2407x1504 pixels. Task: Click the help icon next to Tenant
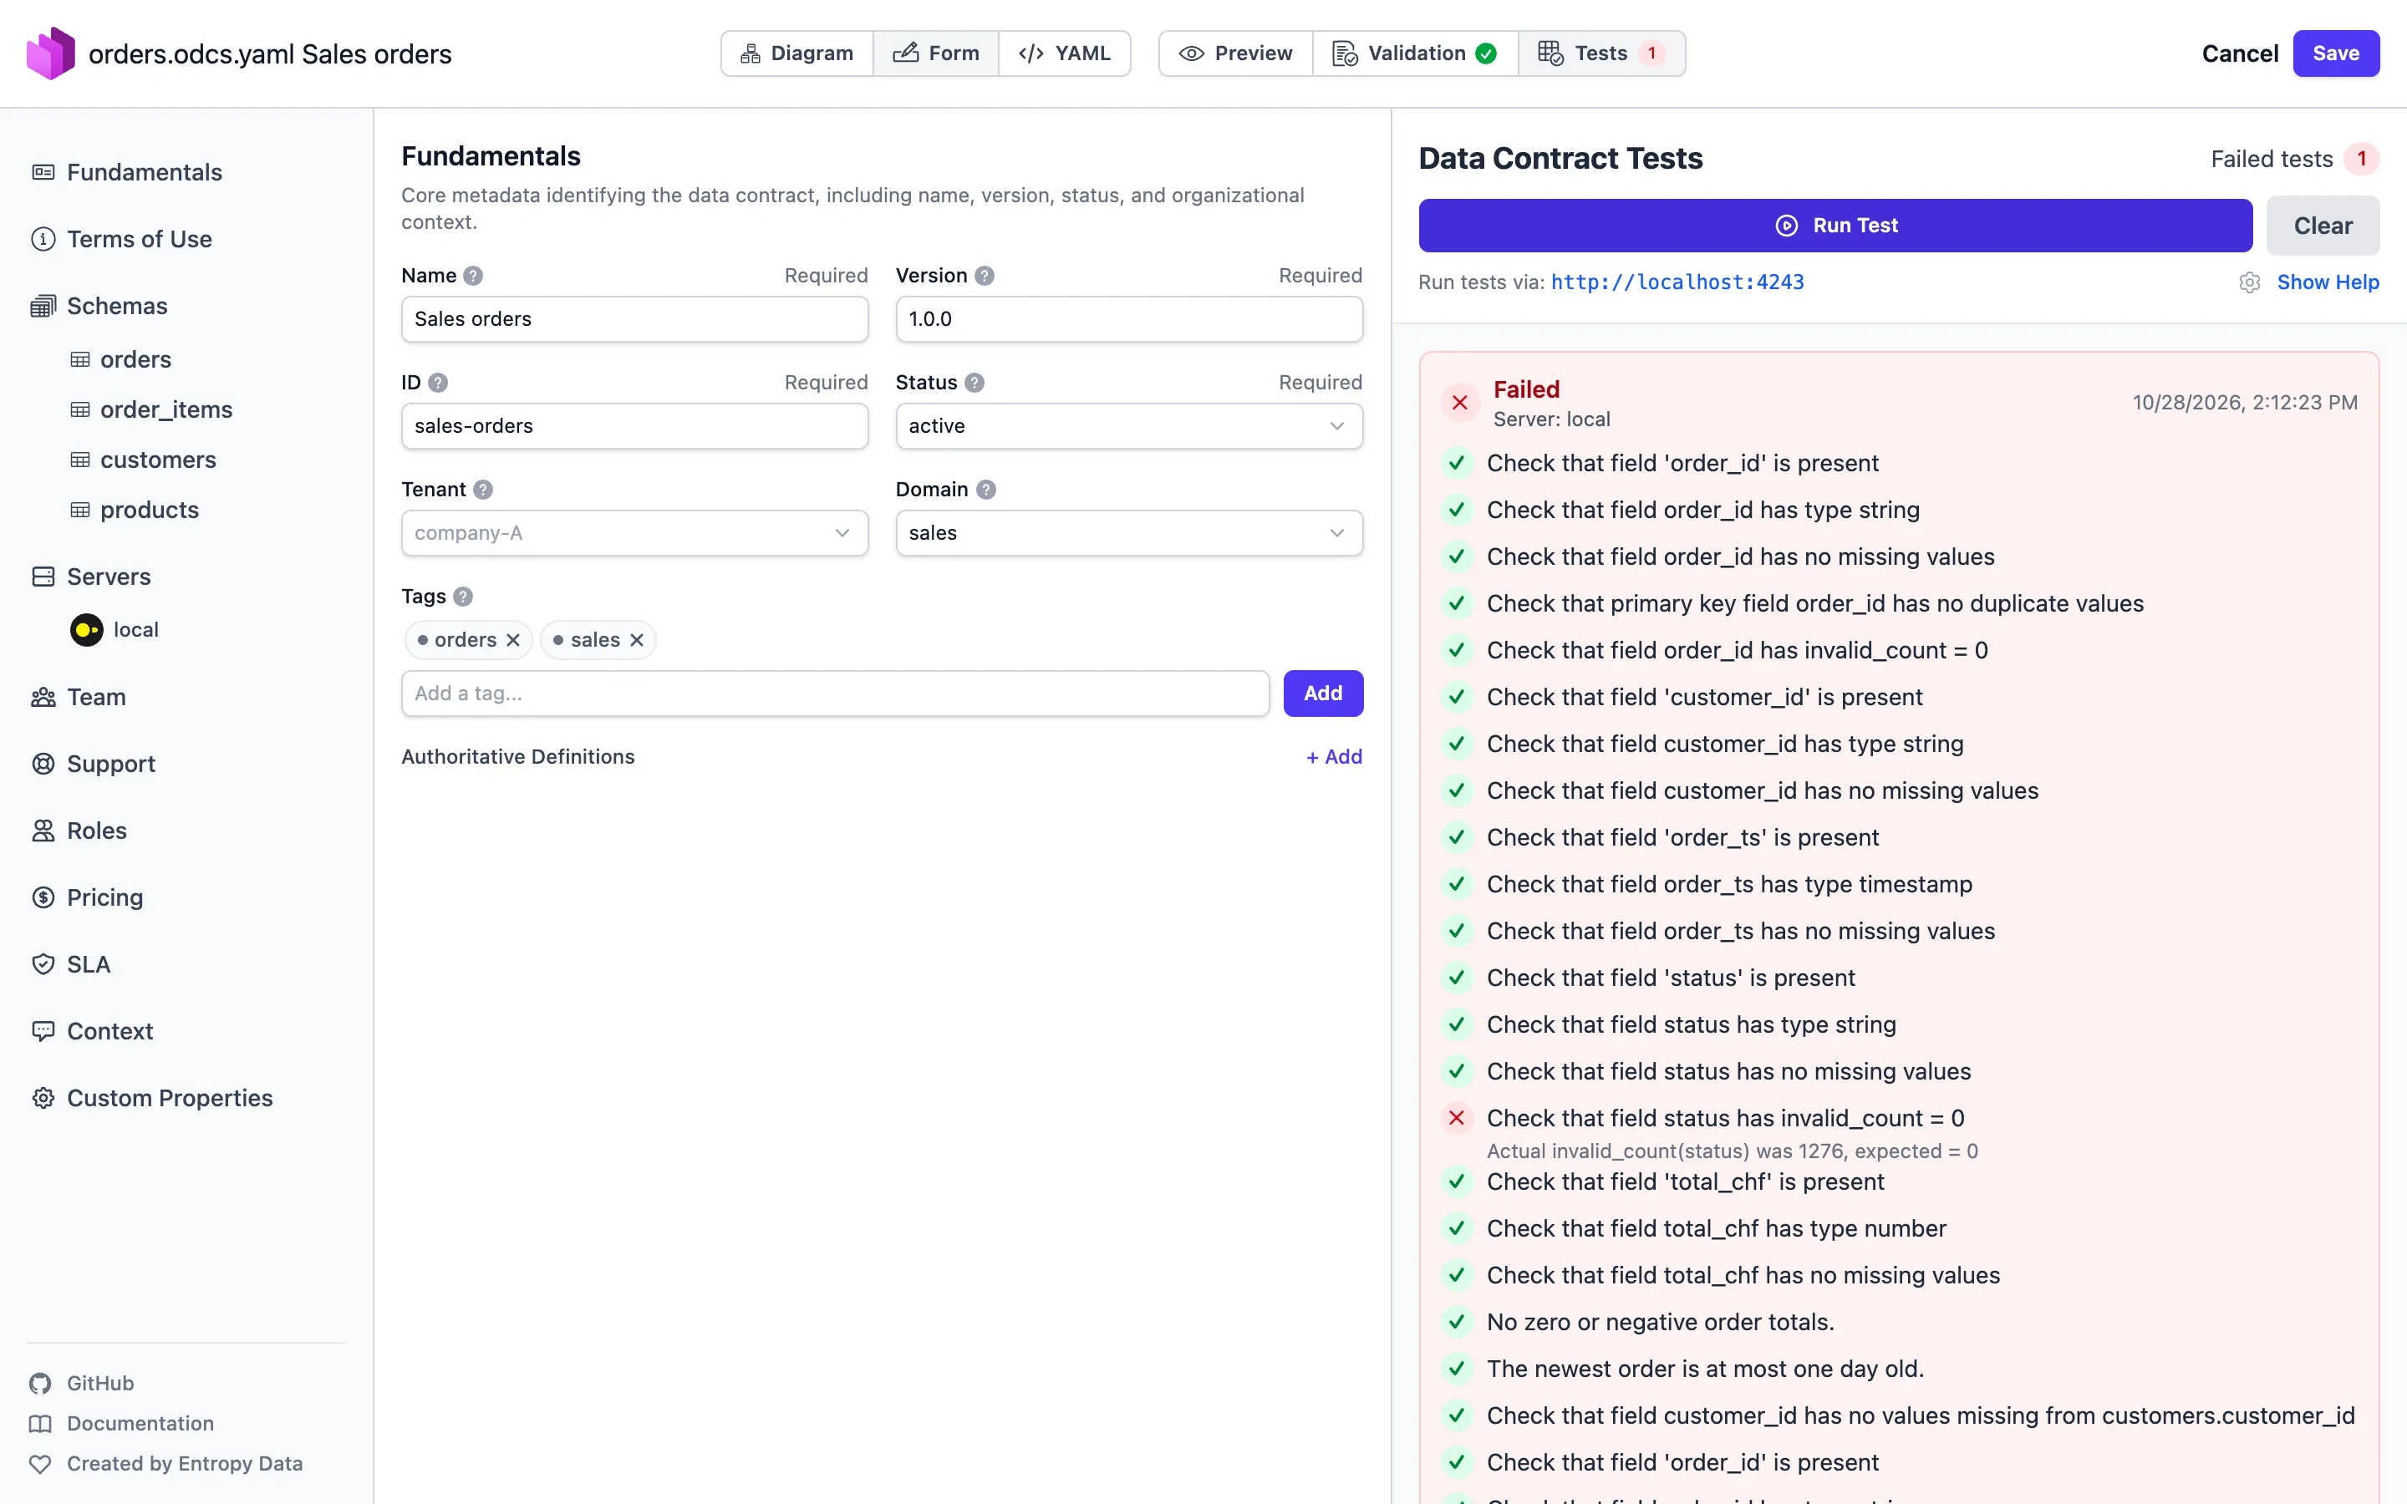[x=483, y=490]
